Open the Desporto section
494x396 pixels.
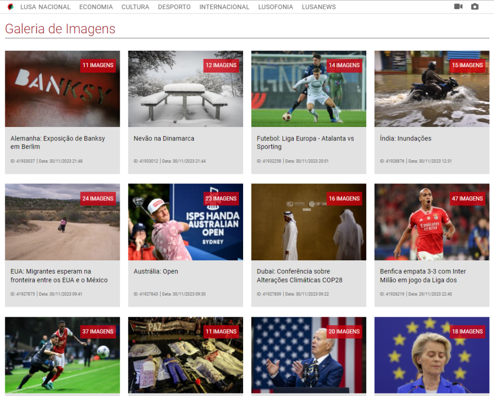[x=174, y=7]
